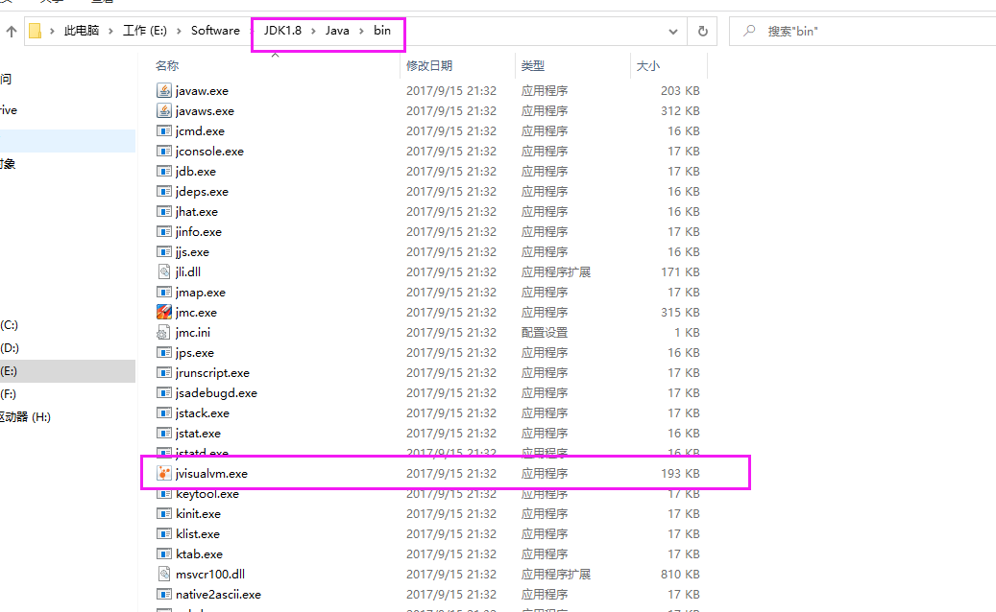The width and height of the screenshot is (996, 612).
Task: Navigate to JDK1.8 in the breadcrumb
Action: tap(282, 31)
